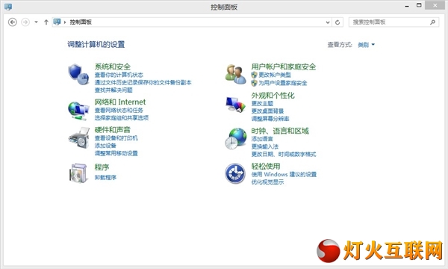Open the 程序 software box icon
This screenshot has height=269, width=448.
[x=78, y=173]
